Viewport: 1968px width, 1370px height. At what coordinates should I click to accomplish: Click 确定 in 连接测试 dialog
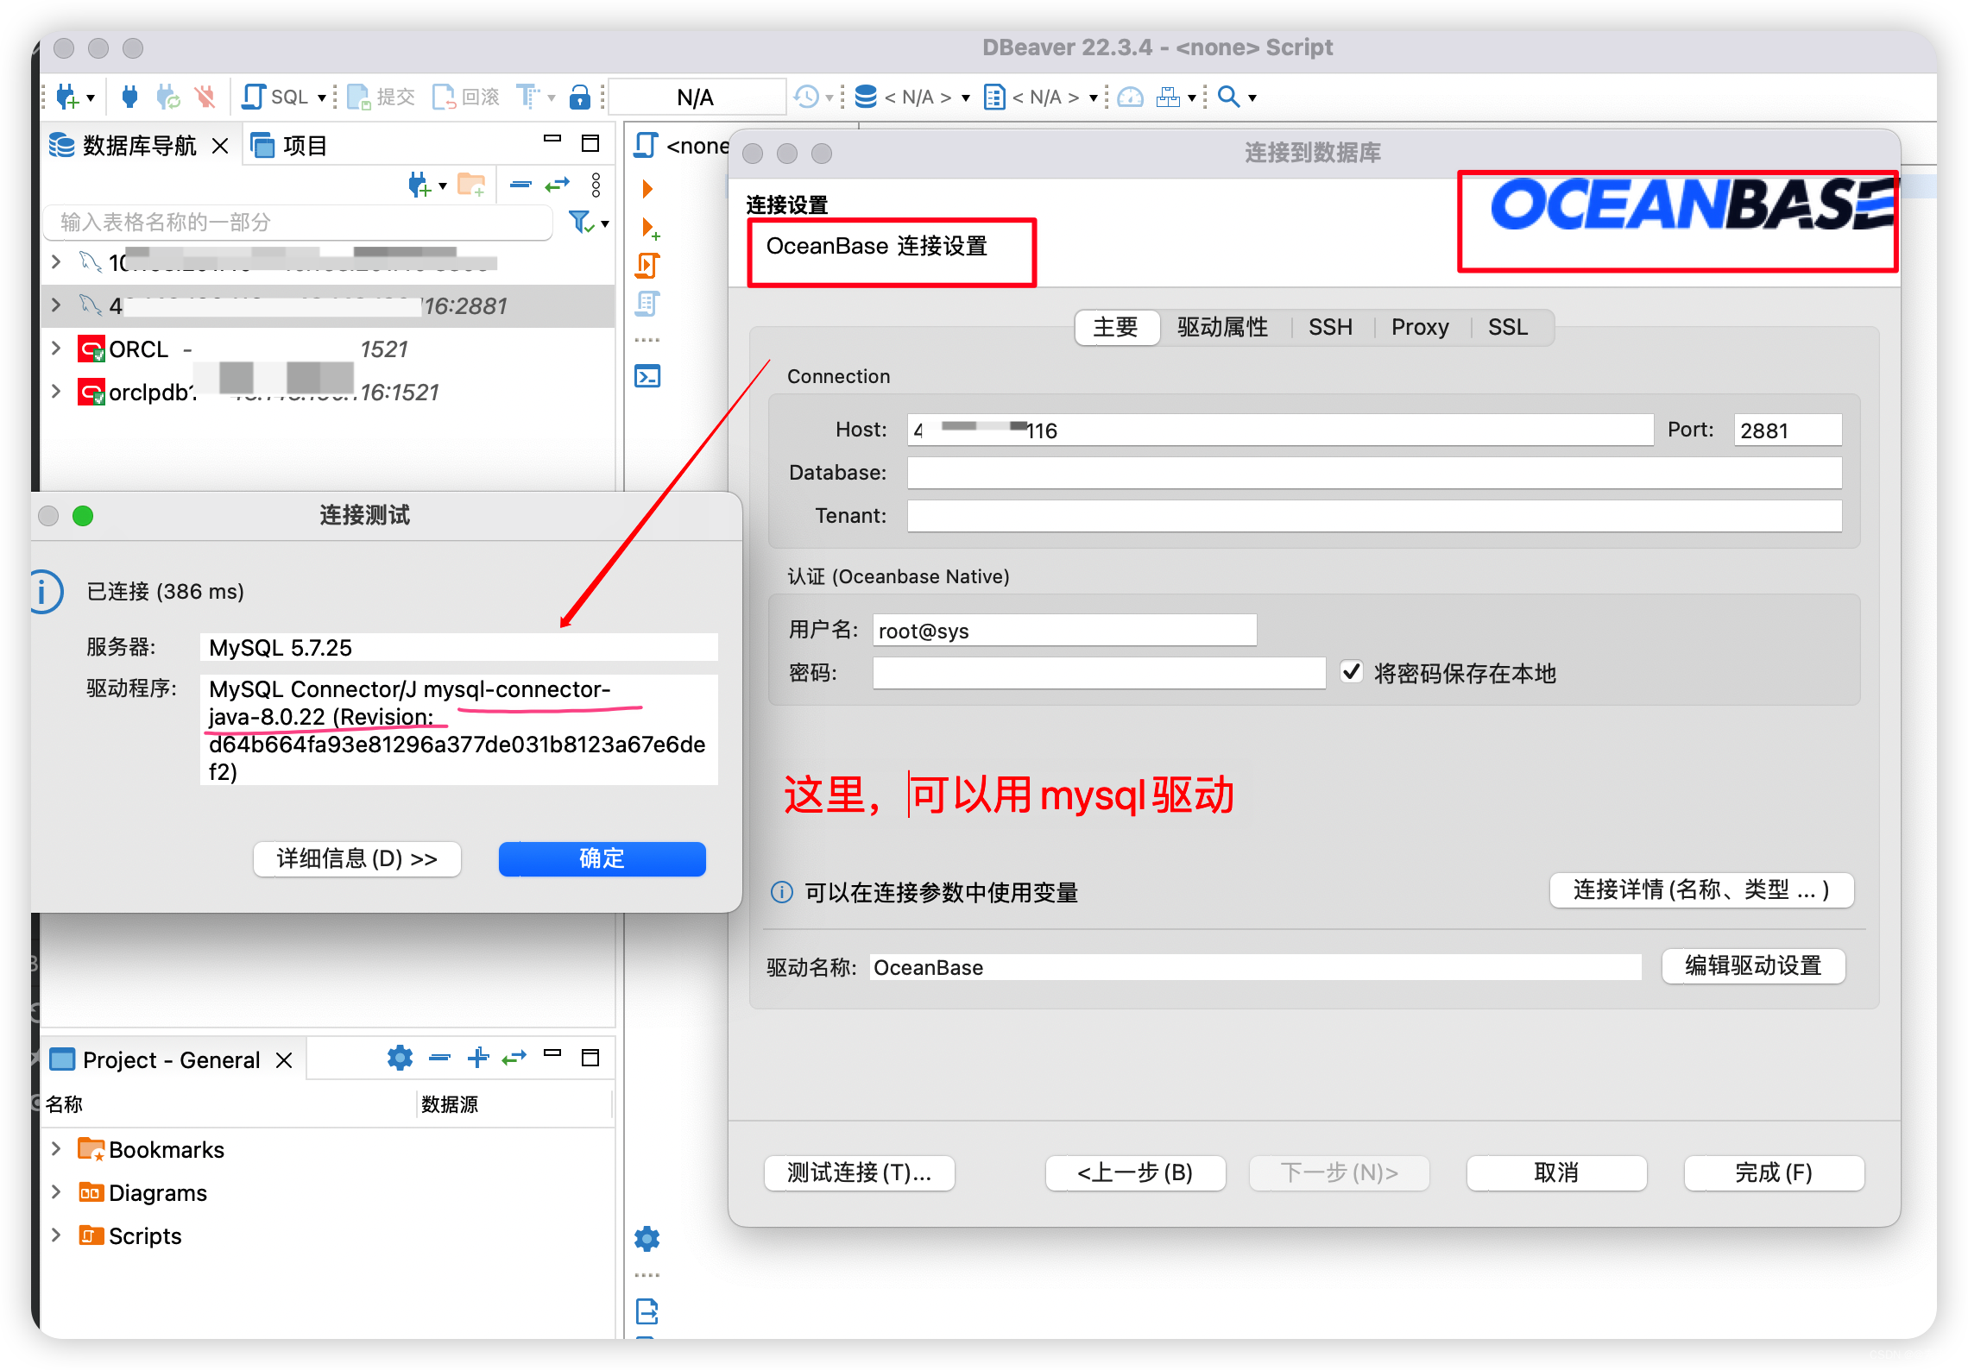pyautogui.click(x=602, y=858)
